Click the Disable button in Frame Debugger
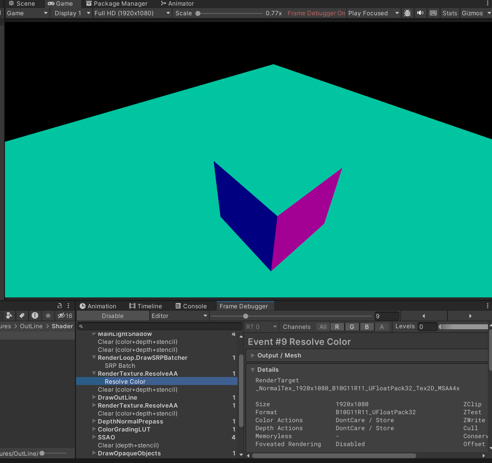Image resolution: width=492 pixels, height=463 pixels. click(112, 316)
